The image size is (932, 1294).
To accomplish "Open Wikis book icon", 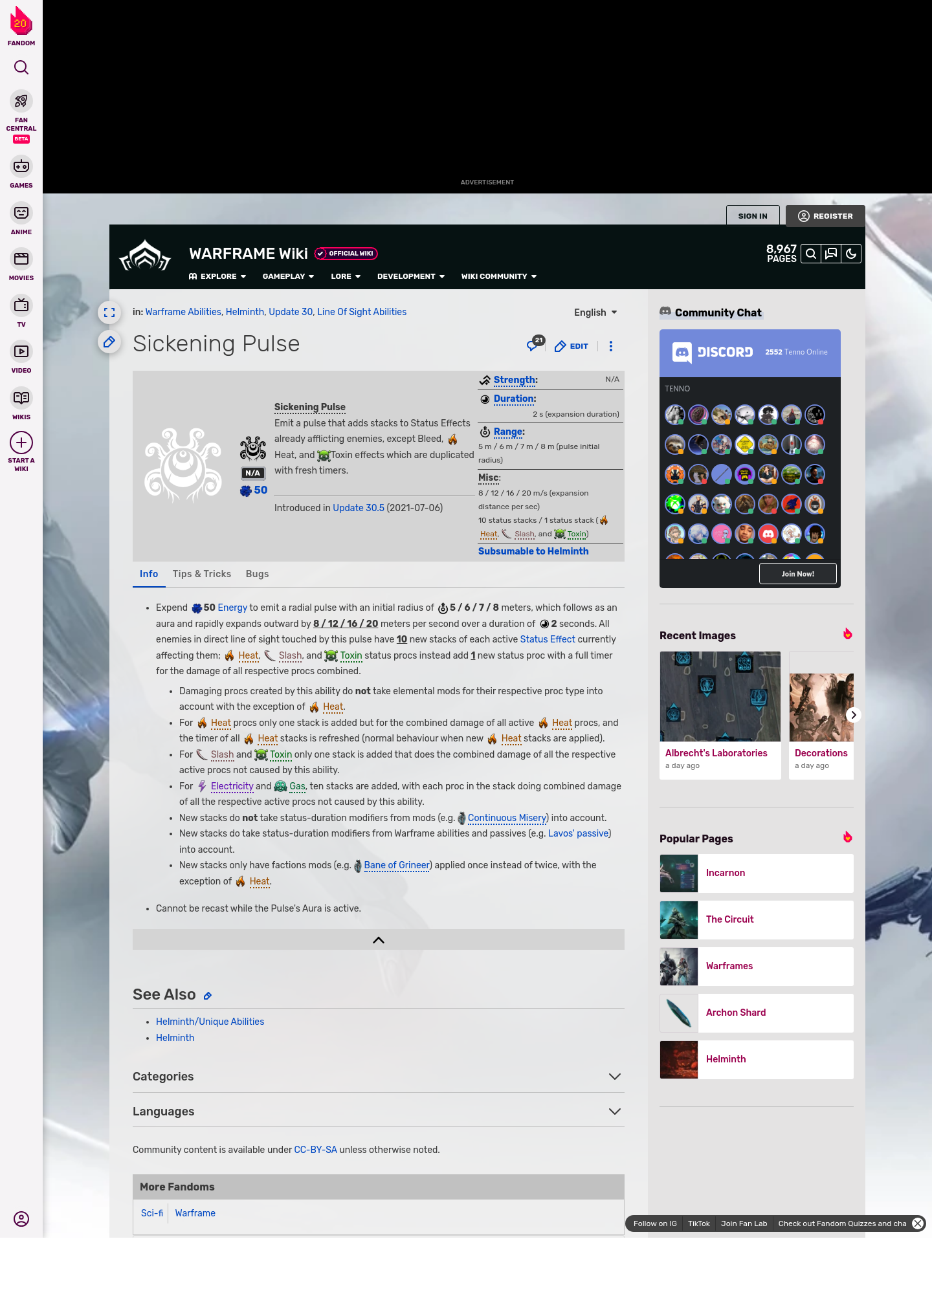I will [21, 398].
